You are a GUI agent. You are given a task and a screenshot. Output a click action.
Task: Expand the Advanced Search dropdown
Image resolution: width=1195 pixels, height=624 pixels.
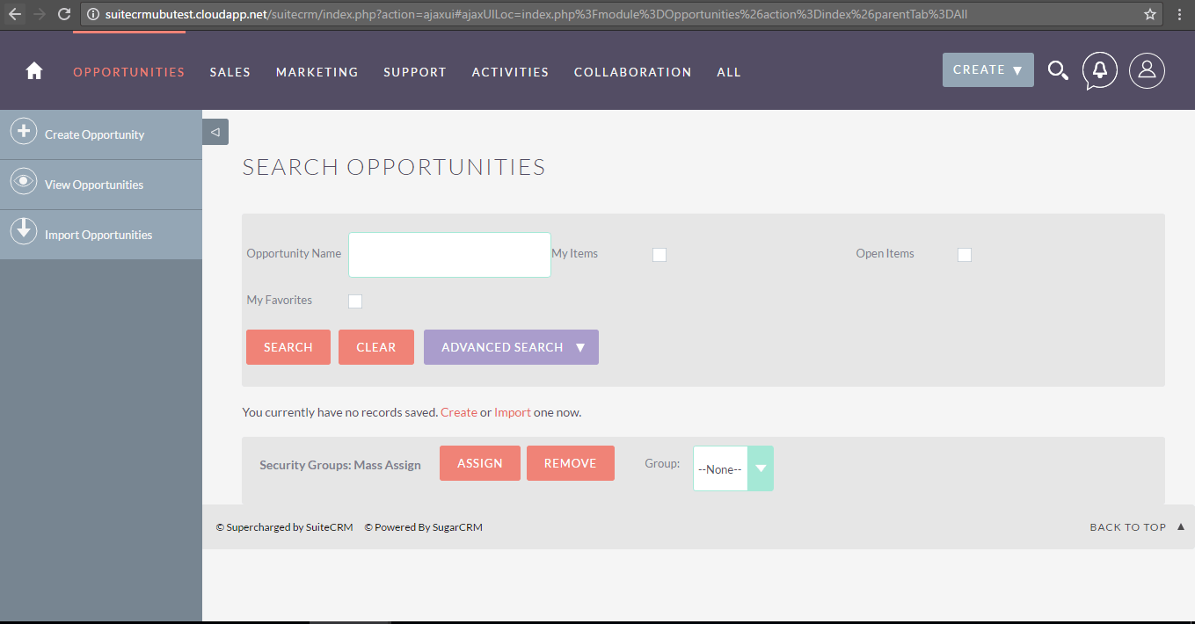click(511, 347)
